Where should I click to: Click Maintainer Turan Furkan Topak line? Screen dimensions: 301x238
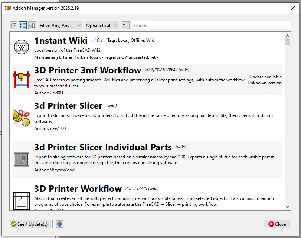tap(96, 57)
